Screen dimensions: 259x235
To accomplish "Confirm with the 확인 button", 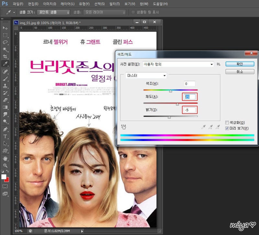I will [x=240, y=64].
